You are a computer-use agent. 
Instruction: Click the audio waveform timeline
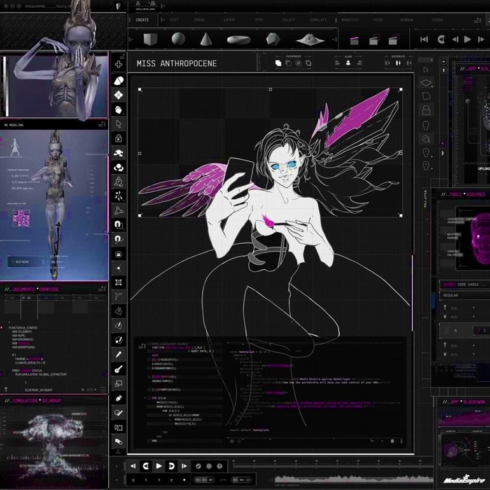click(x=350, y=479)
